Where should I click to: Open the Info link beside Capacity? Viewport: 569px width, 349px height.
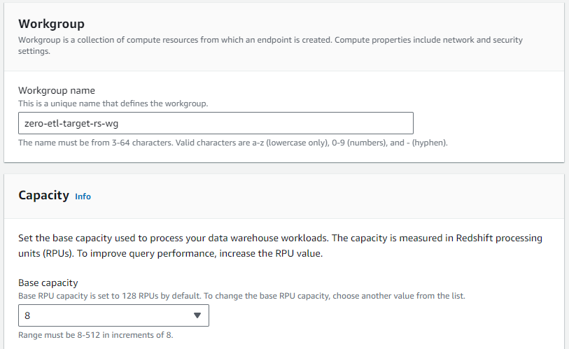click(x=83, y=197)
